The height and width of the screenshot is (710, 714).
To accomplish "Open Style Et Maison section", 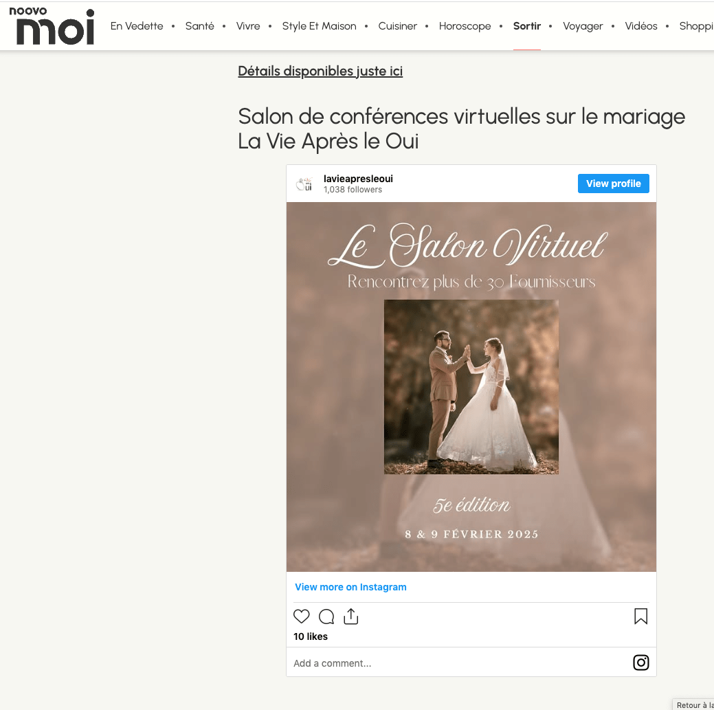I will coord(320,26).
